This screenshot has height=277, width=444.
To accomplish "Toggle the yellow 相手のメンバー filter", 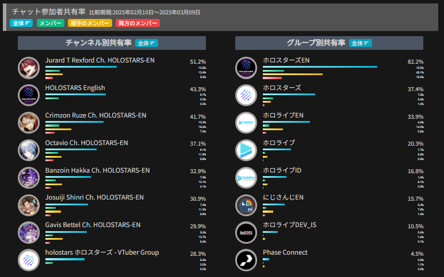I will click(90, 23).
